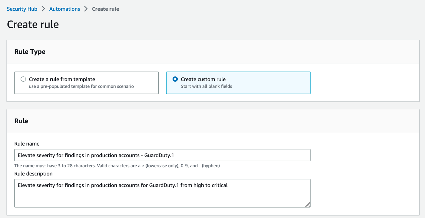The height and width of the screenshot is (218, 425).
Task: Click the Rule description text area
Action: pos(162,193)
